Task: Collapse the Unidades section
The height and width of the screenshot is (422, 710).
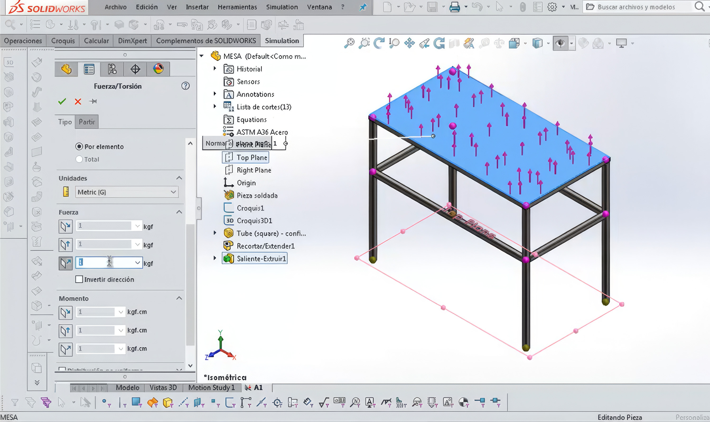Action: click(179, 178)
